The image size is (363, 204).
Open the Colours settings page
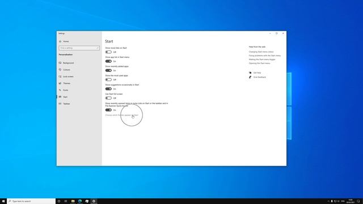[66, 70]
